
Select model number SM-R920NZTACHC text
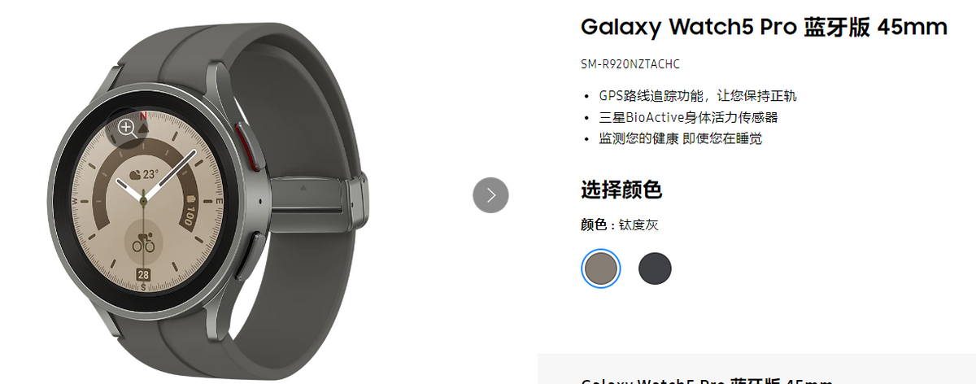(x=630, y=64)
